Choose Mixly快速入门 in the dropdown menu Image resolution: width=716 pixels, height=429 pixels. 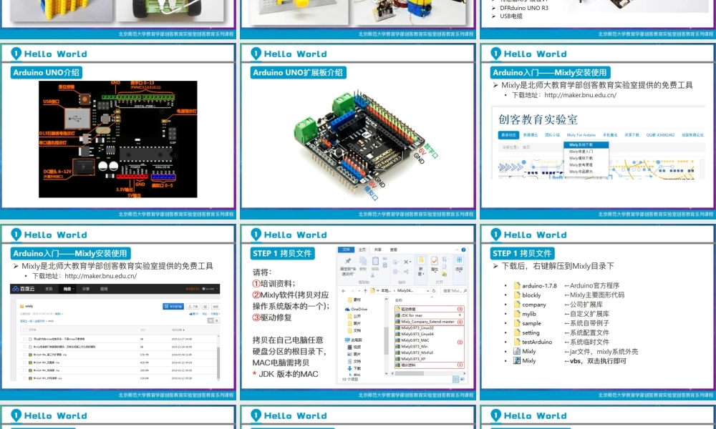[x=586, y=152]
